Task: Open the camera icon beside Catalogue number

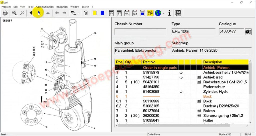Action: coord(248,32)
